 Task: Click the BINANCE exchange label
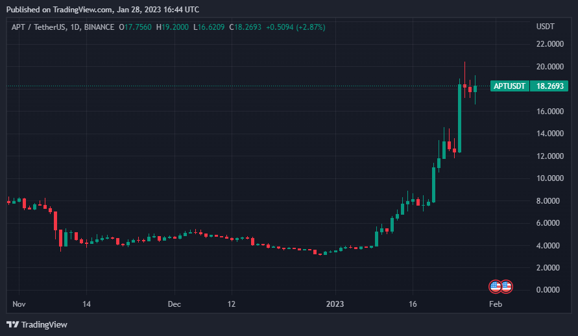click(x=99, y=27)
